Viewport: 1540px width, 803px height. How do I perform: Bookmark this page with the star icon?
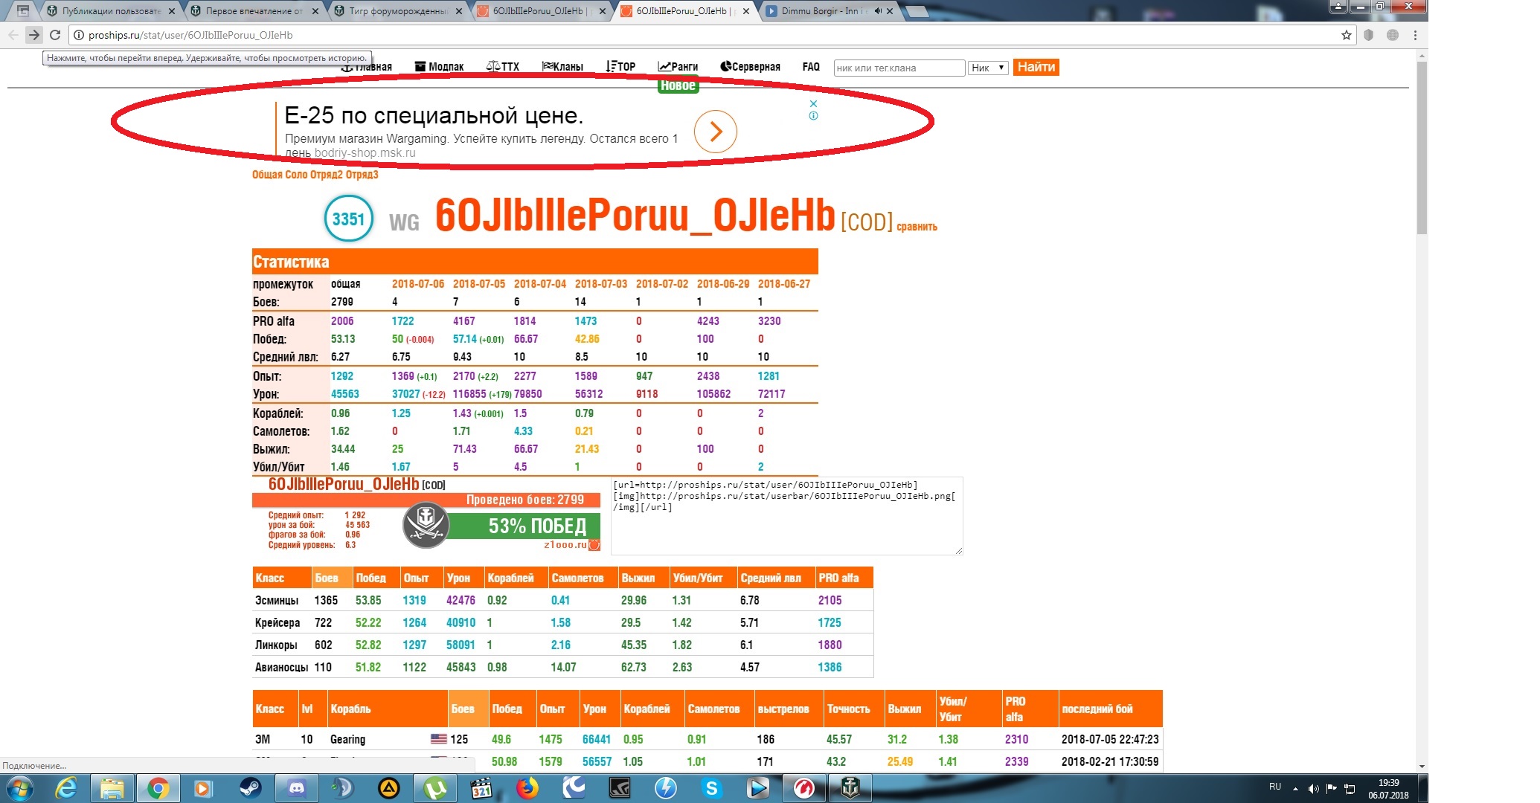tap(1346, 35)
